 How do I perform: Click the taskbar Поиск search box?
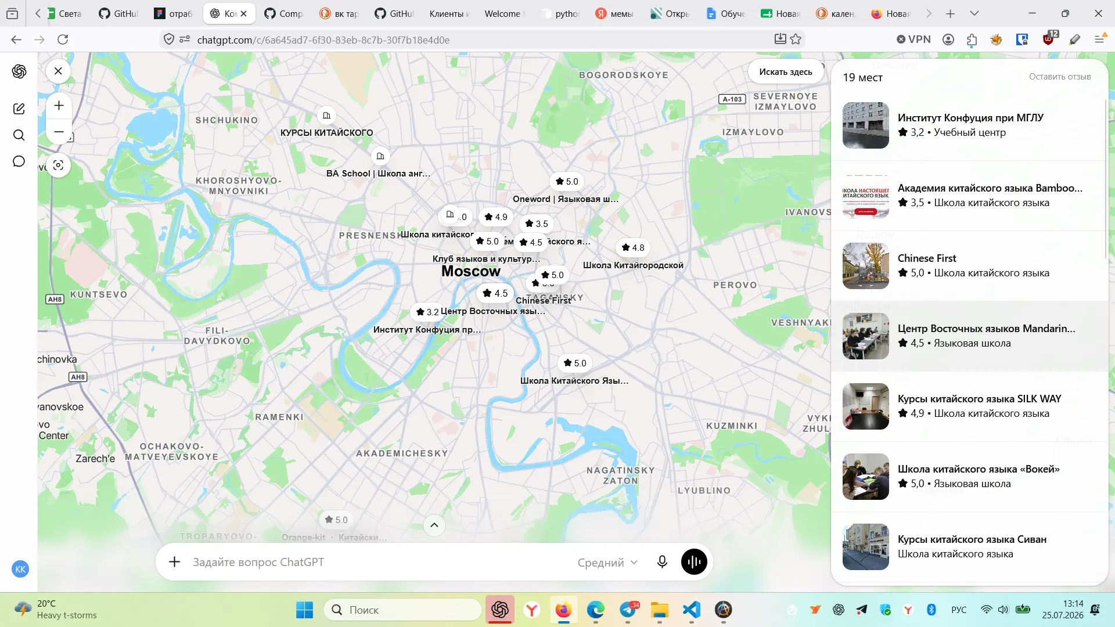coord(403,610)
